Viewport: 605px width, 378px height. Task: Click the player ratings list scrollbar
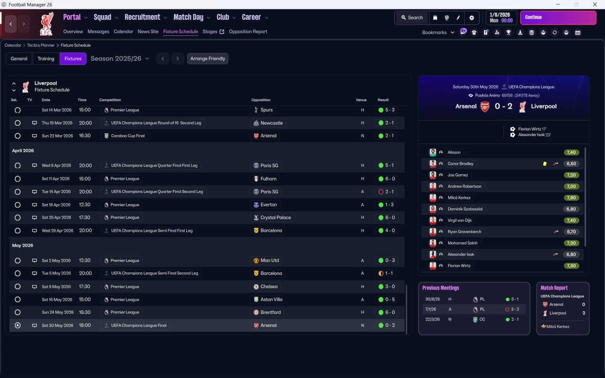tap(586, 196)
